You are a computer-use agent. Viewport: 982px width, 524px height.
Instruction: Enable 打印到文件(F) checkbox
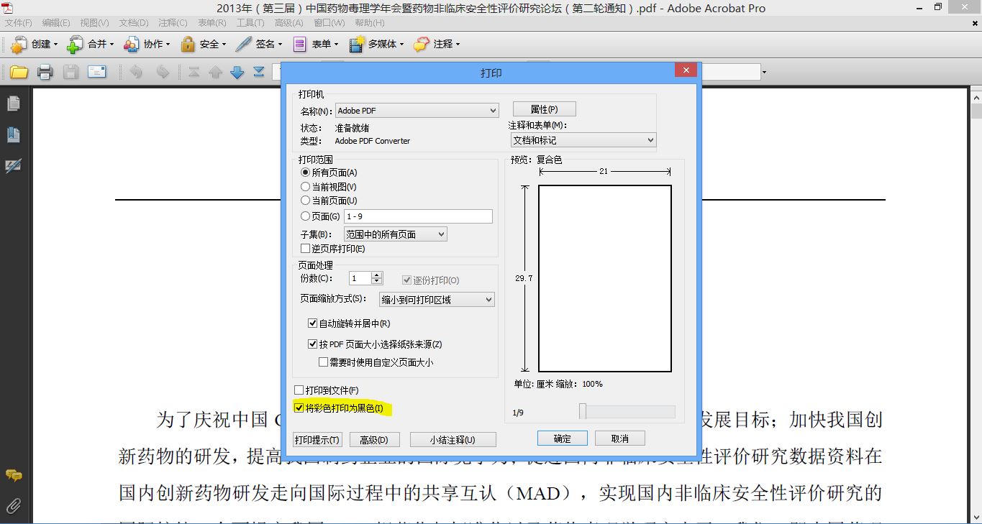click(299, 390)
